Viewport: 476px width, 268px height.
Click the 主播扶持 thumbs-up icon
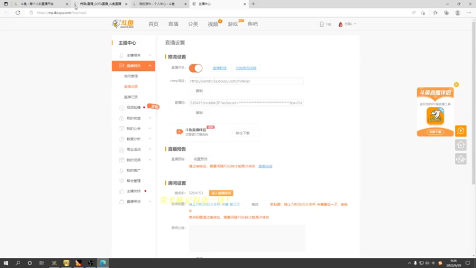(x=121, y=191)
